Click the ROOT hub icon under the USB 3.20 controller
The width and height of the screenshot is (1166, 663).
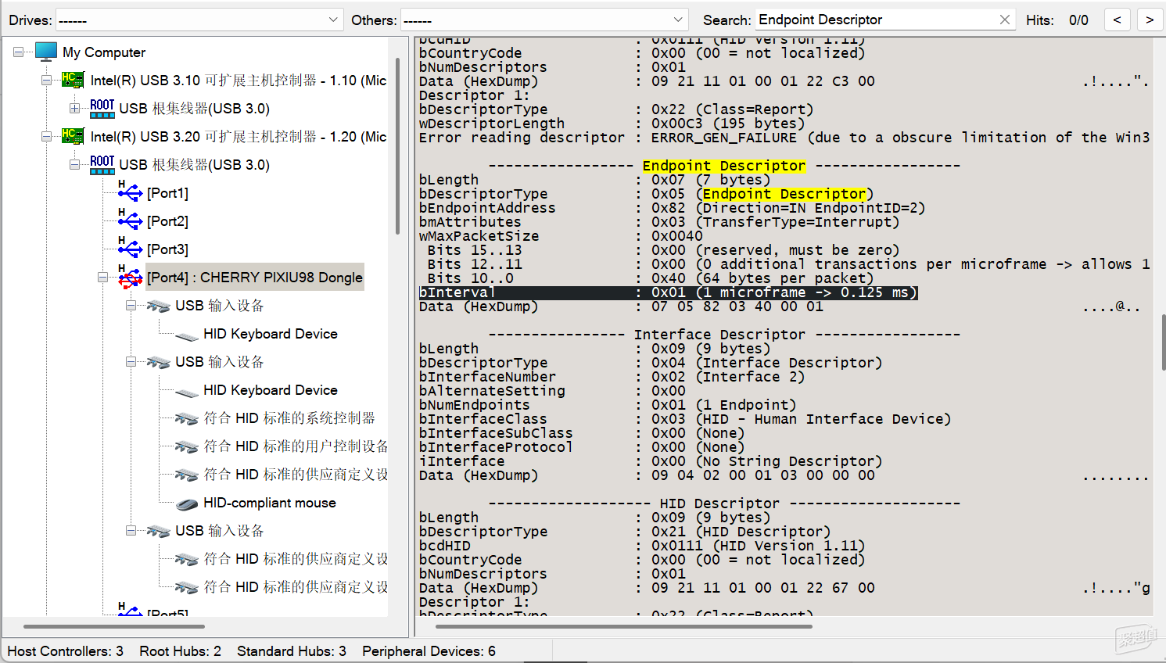coord(102,164)
